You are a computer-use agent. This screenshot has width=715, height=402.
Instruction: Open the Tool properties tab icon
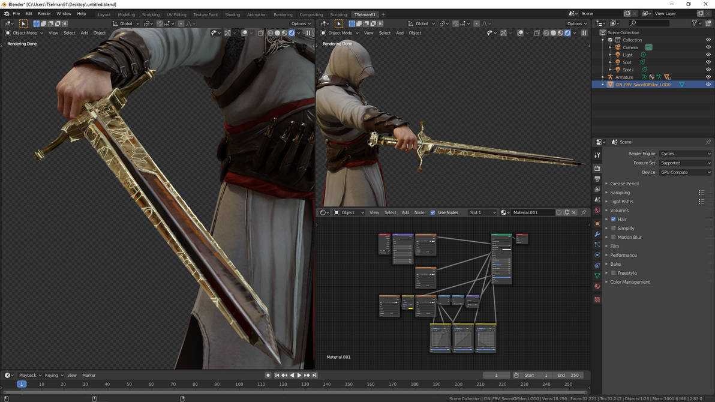point(597,155)
